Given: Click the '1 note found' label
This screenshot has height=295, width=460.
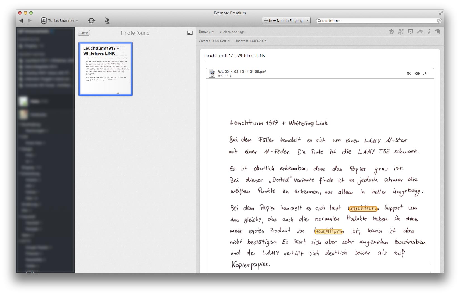Looking at the screenshot, I should click(135, 33).
